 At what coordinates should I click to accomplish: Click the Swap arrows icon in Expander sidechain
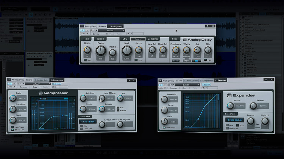[x=258, y=127]
